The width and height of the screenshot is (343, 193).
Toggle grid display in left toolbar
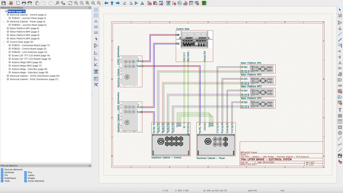pos(96,10)
